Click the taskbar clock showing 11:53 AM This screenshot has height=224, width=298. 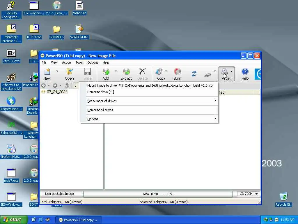tap(287, 220)
